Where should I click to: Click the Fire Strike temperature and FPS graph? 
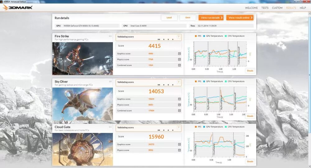[x=220, y=54]
